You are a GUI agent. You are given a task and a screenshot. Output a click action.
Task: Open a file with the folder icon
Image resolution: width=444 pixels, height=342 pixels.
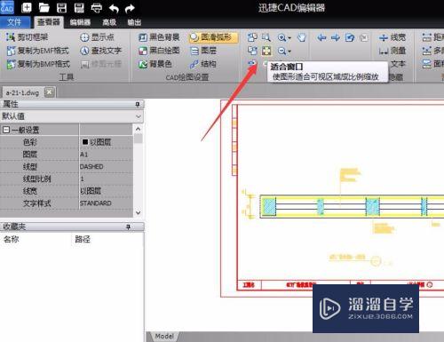[44, 8]
